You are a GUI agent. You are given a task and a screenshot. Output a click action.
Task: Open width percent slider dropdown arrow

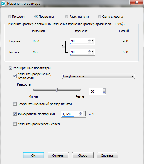93,41
